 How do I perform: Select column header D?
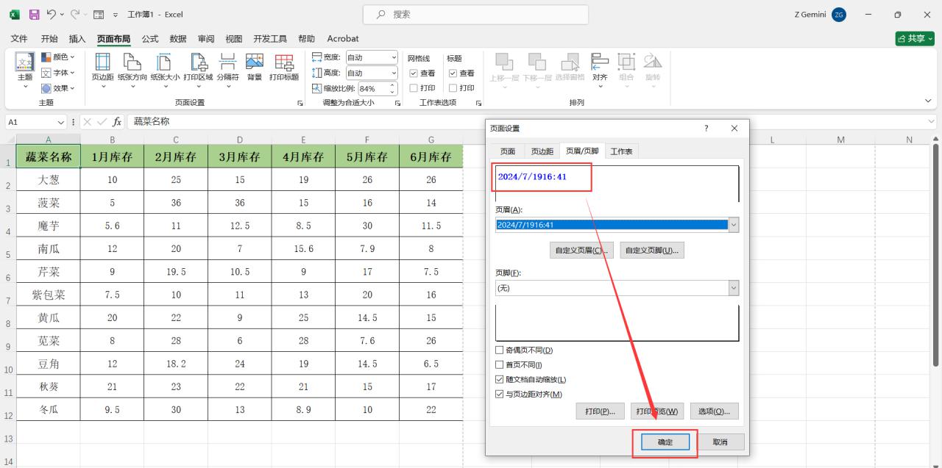(x=240, y=140)
